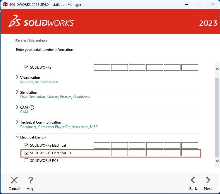The height and width of the screenshot is (194, 220).
Task: Proceed with the Next arrow
Action: pyautogui.click(x=208, y=180)
